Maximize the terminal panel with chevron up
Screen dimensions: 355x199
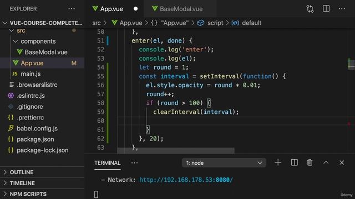pos(326,163)
